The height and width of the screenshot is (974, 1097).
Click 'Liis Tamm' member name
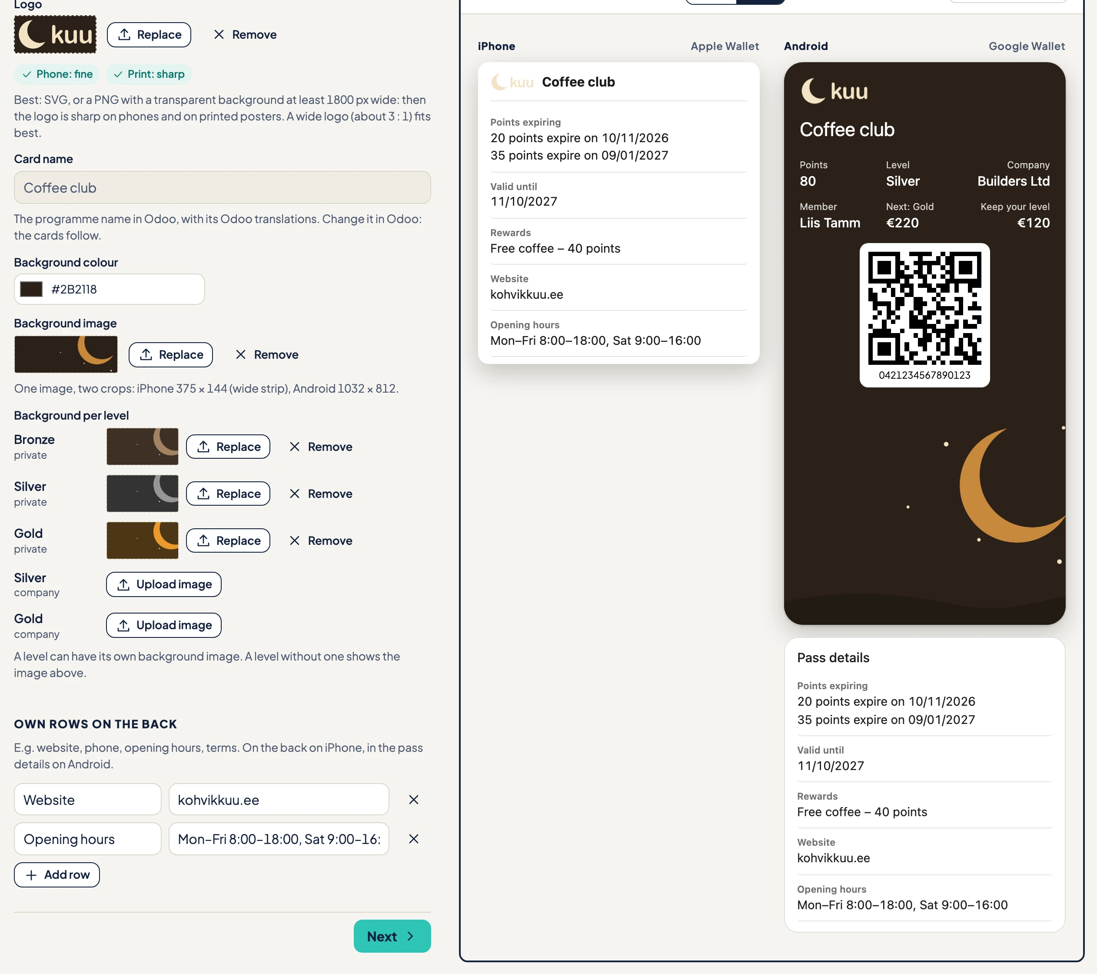coord(830,223)
